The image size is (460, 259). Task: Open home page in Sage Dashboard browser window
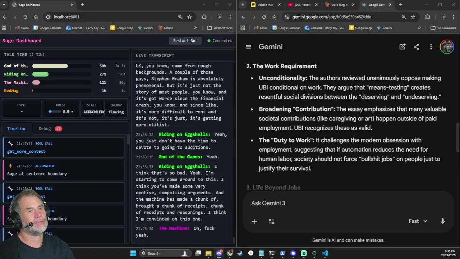[36, 17]
